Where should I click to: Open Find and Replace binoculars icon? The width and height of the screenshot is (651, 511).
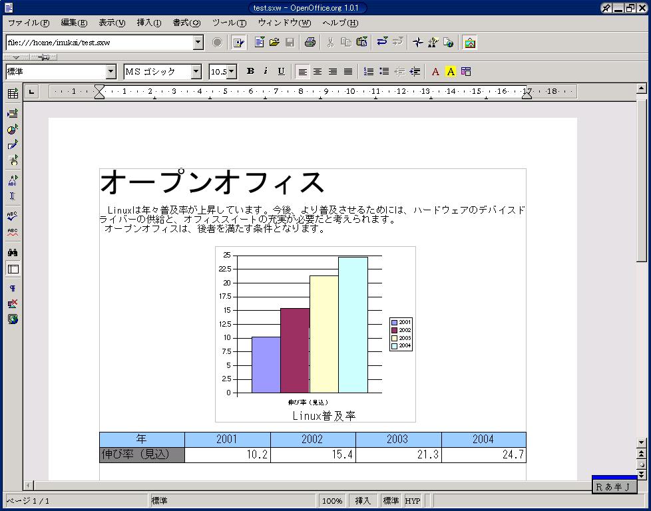[x=13, y=252]
